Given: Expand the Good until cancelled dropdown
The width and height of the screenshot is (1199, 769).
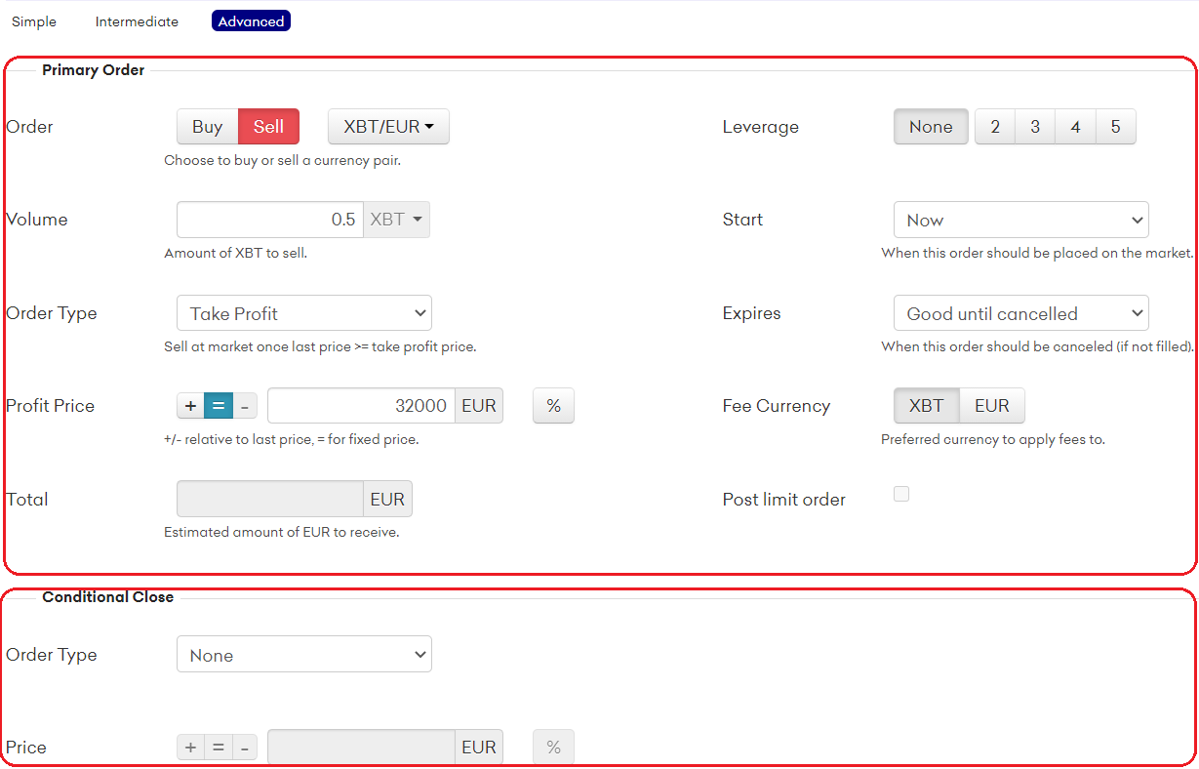Looking at the screenshot, I should tap(1020, 313).
